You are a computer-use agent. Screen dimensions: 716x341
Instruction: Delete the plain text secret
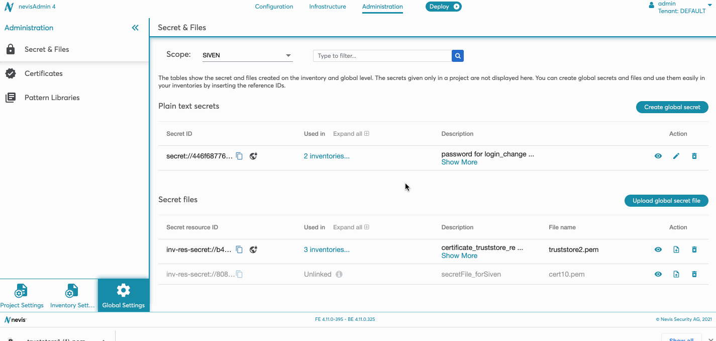(x=694, y=156)
